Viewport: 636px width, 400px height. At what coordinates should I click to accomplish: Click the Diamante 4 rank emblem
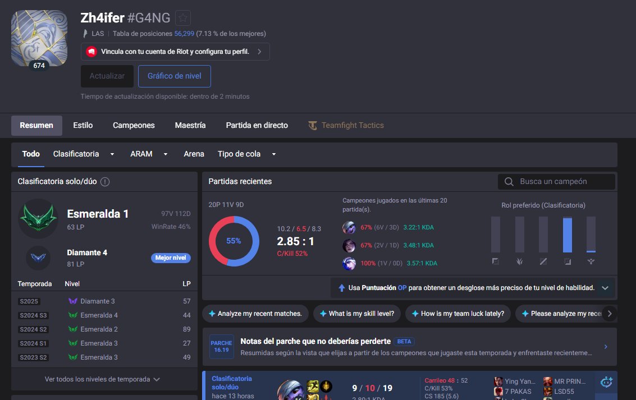(38, 258)
